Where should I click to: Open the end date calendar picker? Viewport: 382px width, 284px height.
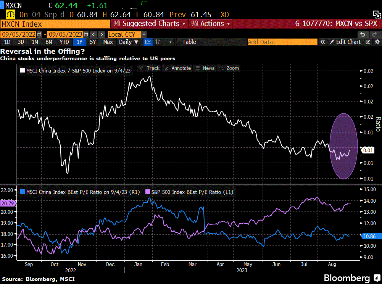86,34
